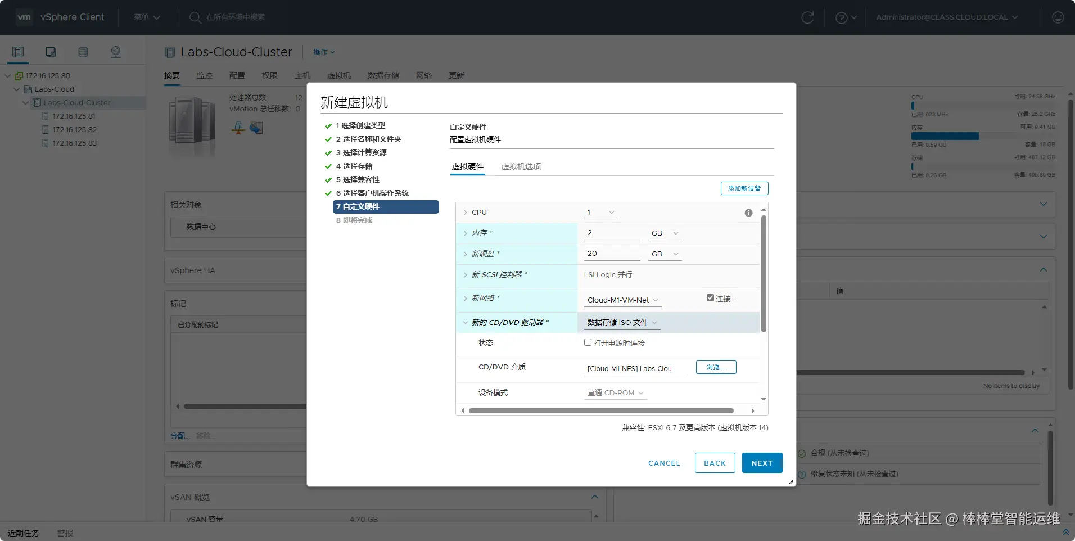Open the 菜单 dropdown in header

click(x=147, y=17)
